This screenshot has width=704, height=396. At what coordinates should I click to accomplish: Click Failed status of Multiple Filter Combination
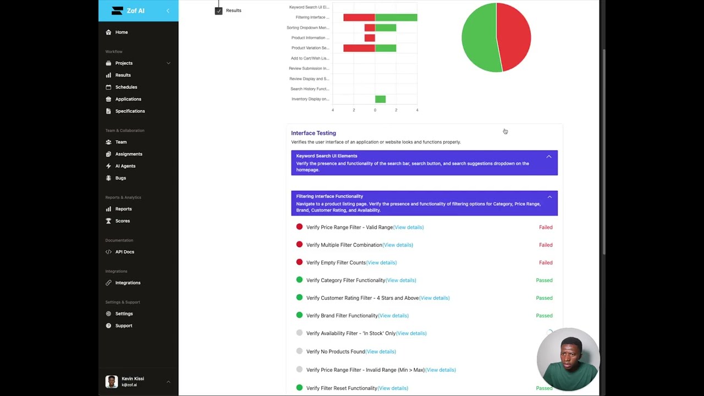[x=546, y=245]
